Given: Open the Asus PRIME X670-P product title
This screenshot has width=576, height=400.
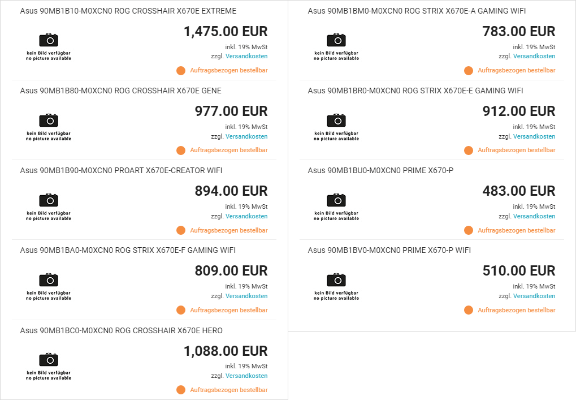Looking at the screenshot, I should point(380,171).
